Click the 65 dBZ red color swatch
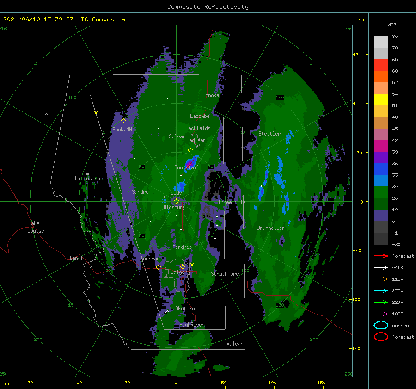416x389 pixels. [381, 65]
